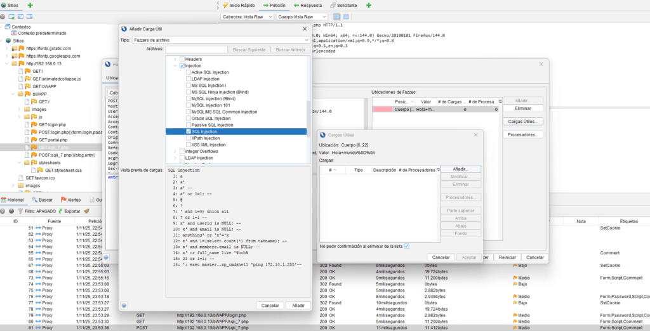Click the broom icon next to Exportar
650x331 pixels.
87,211
